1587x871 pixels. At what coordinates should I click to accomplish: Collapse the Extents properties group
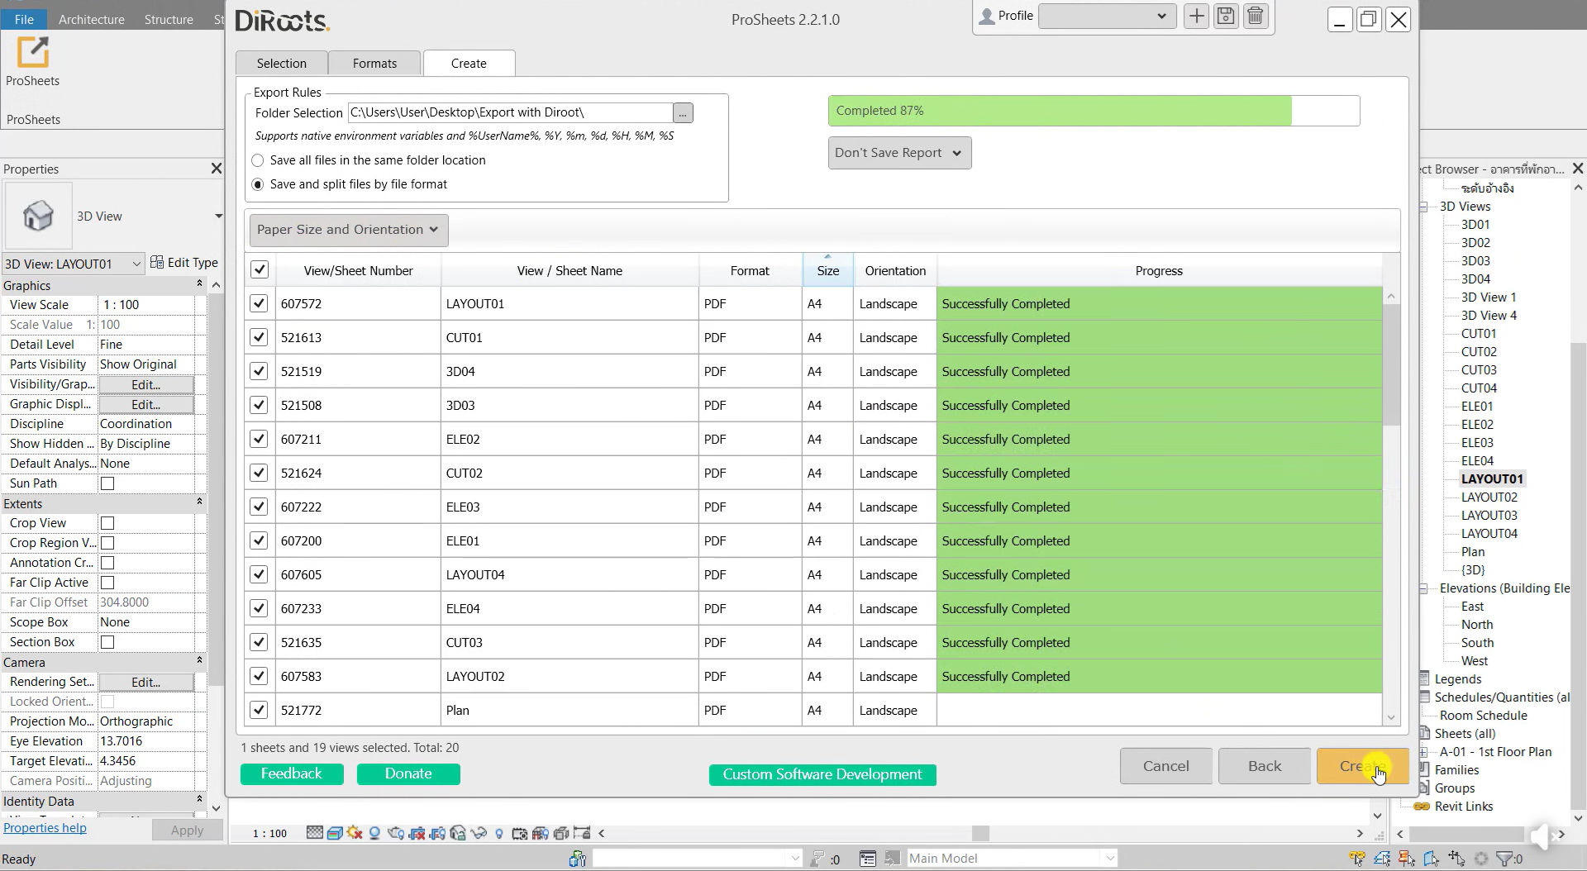point(199,502)
